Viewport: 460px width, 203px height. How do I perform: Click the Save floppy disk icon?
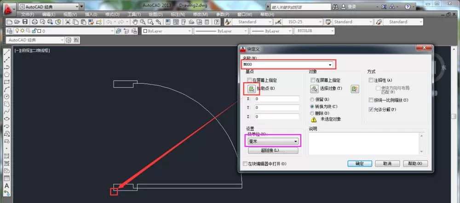[x=25, y=22]
